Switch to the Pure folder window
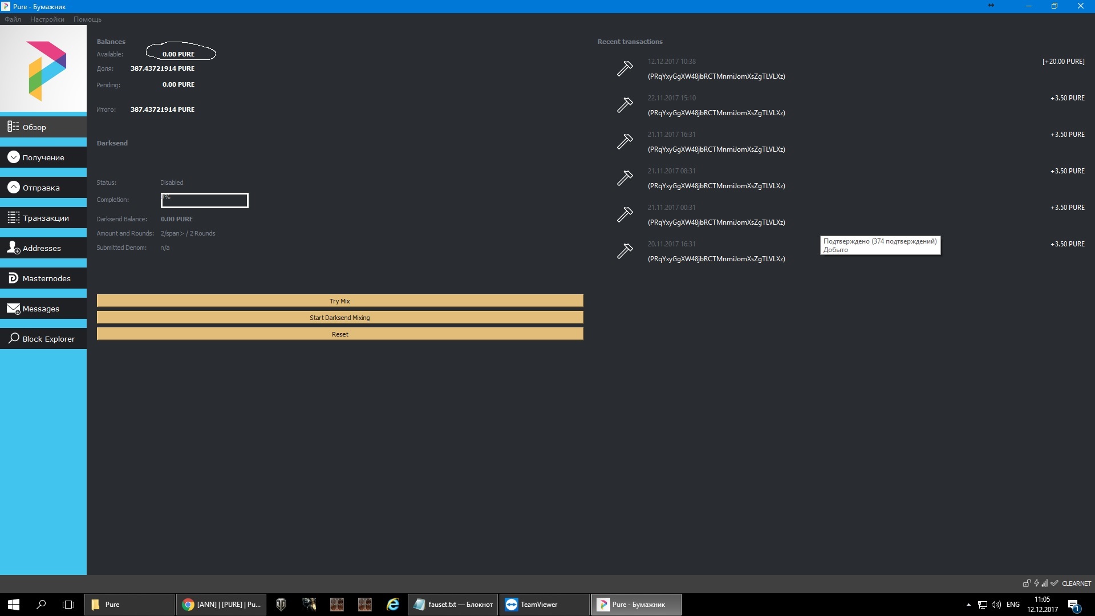 tap(129, 605)
